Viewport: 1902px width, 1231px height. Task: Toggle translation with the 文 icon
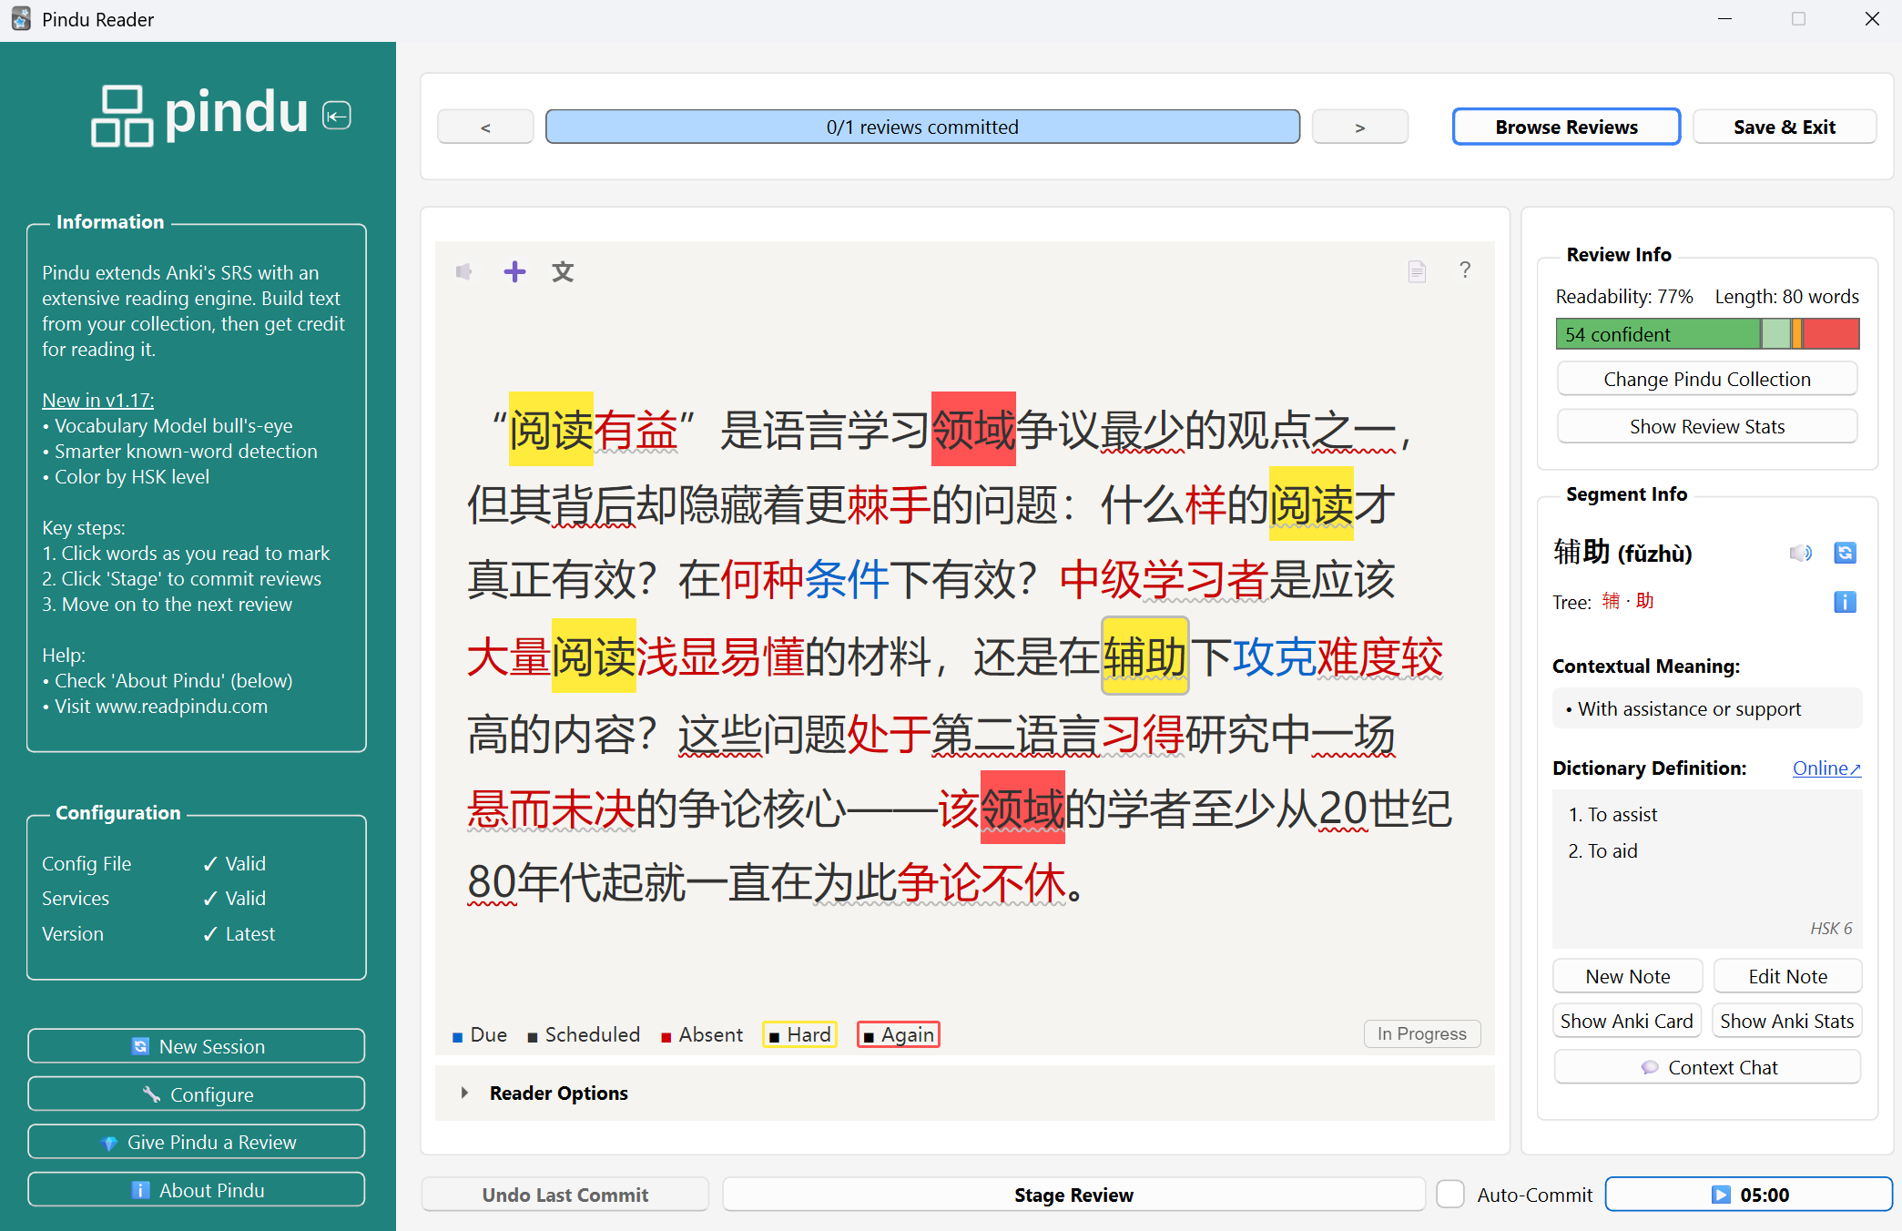coord(563,271)
